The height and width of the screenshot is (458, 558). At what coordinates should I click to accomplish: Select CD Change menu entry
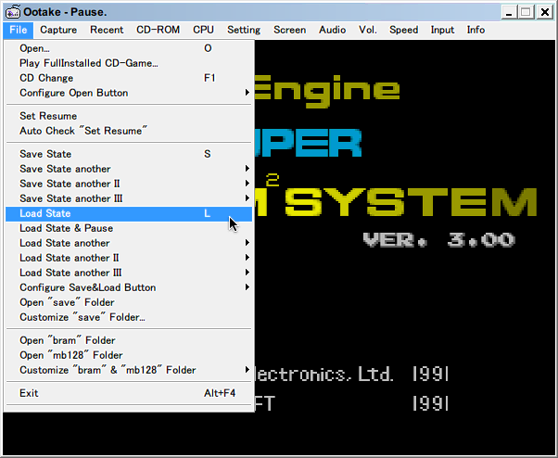tap(129, 78)
